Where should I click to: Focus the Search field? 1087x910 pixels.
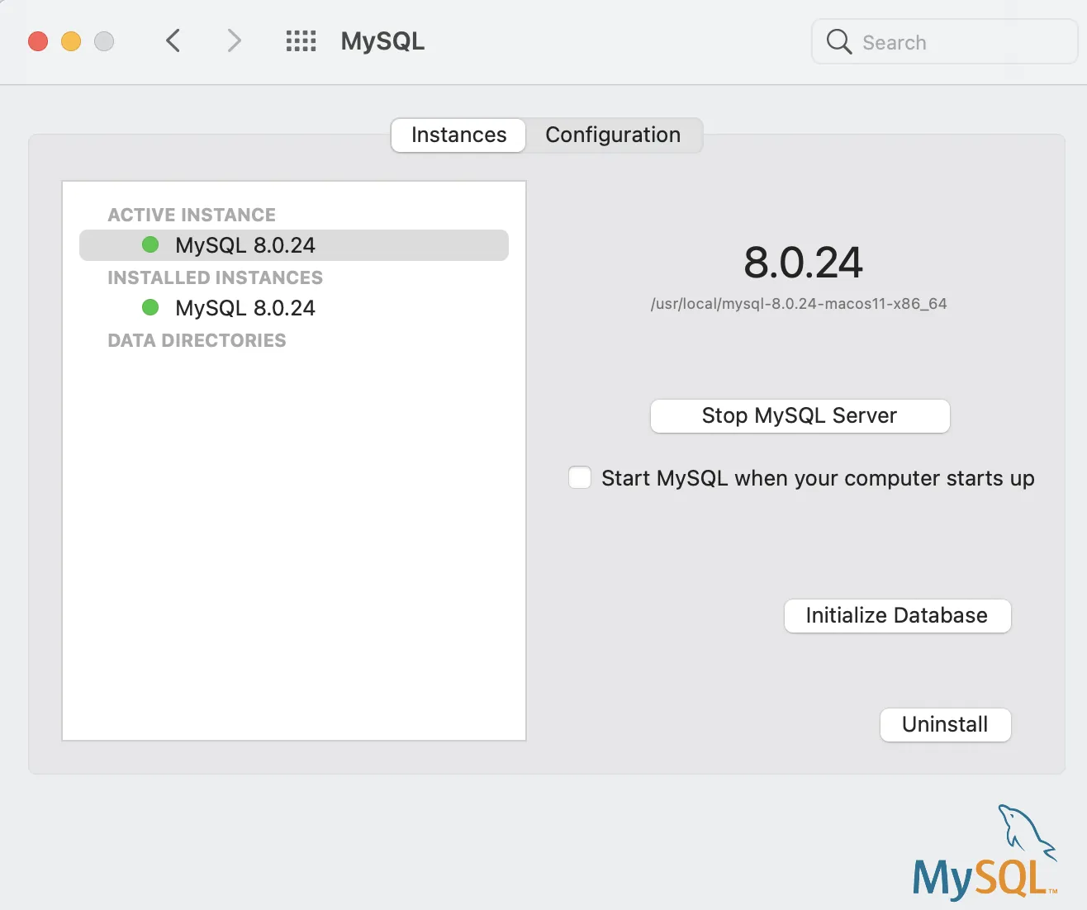tap(945, 42)
